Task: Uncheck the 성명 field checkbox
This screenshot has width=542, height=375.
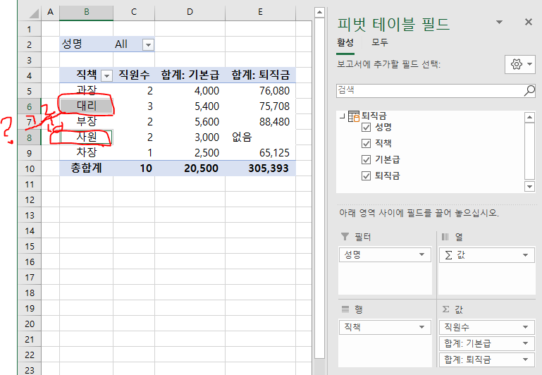Action: (366, 128)
